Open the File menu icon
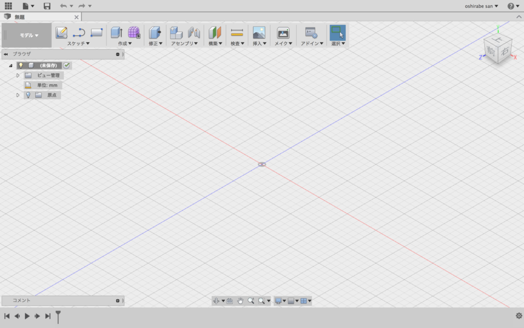The image size is (524, 328). [26, 6]
